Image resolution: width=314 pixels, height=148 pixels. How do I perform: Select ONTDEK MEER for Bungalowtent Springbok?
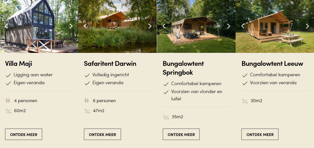pyautogui.click(x=181, y=134)
